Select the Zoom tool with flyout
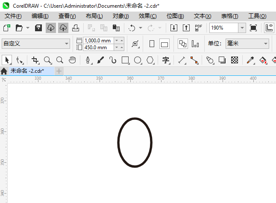 [x=47, y=60]
